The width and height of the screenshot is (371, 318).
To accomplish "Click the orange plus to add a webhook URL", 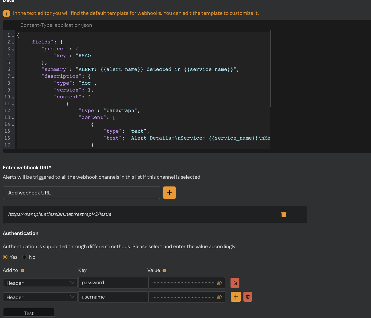I will (169, 192).
